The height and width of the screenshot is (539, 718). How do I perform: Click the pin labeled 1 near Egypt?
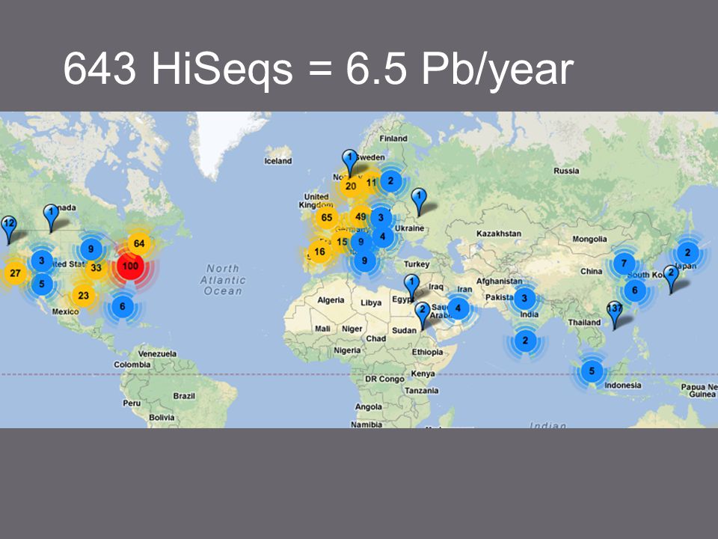point(411,288)
